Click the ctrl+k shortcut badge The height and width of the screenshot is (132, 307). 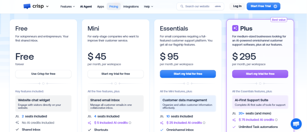(218, 7)
